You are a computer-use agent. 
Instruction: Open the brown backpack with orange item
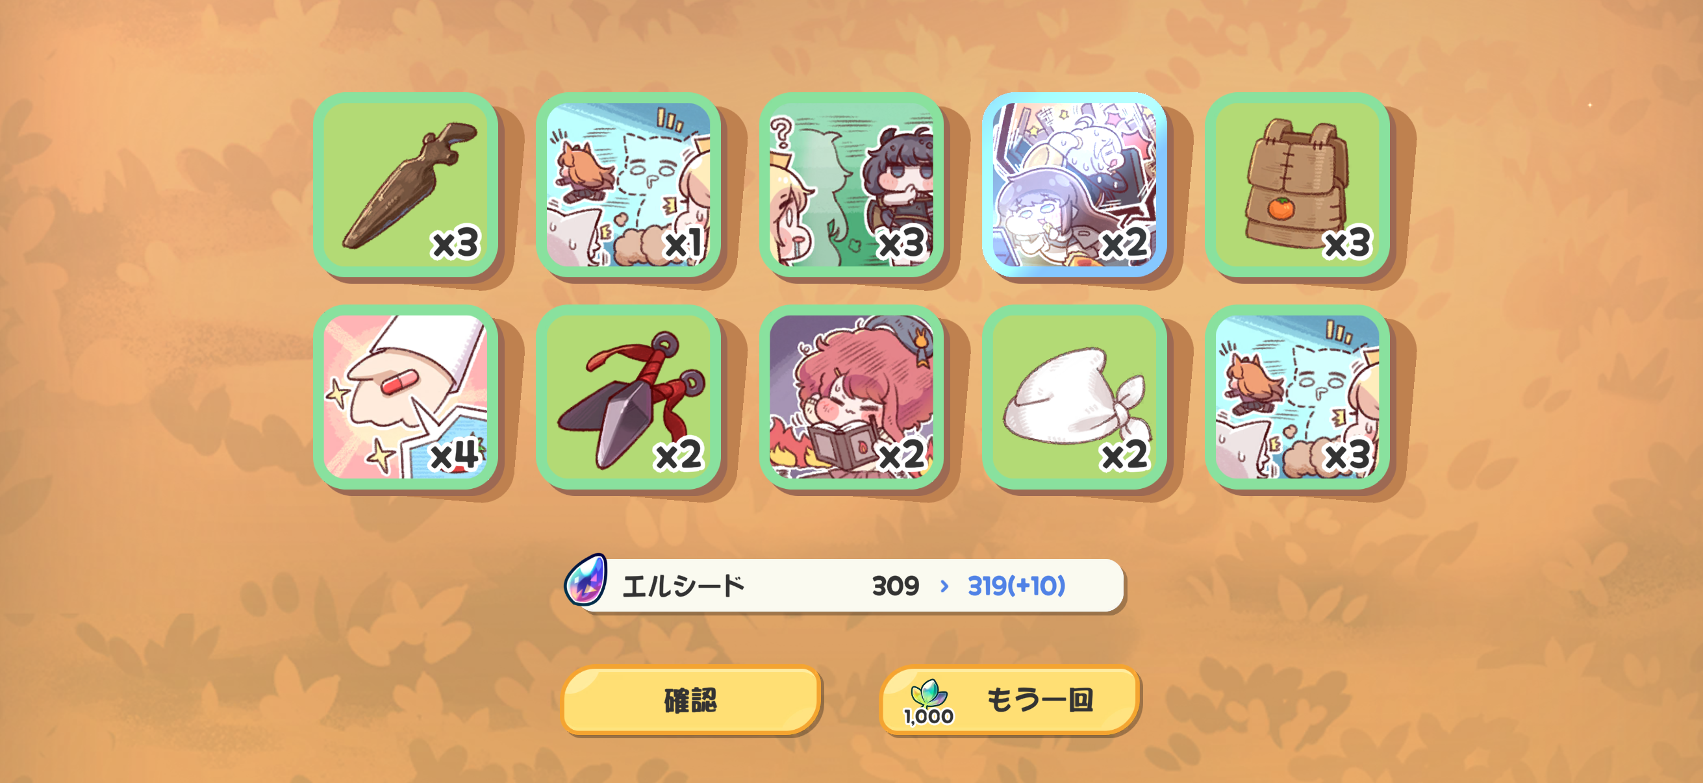tap(1297, 184)
